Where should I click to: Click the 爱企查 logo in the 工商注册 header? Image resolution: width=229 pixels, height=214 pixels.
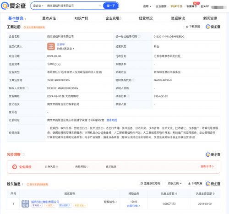tap(213, 27)
